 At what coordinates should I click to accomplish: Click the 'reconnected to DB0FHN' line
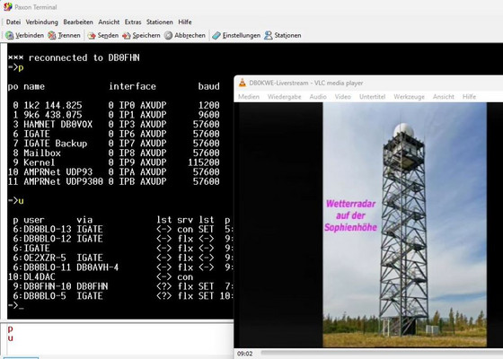[74, 57]
